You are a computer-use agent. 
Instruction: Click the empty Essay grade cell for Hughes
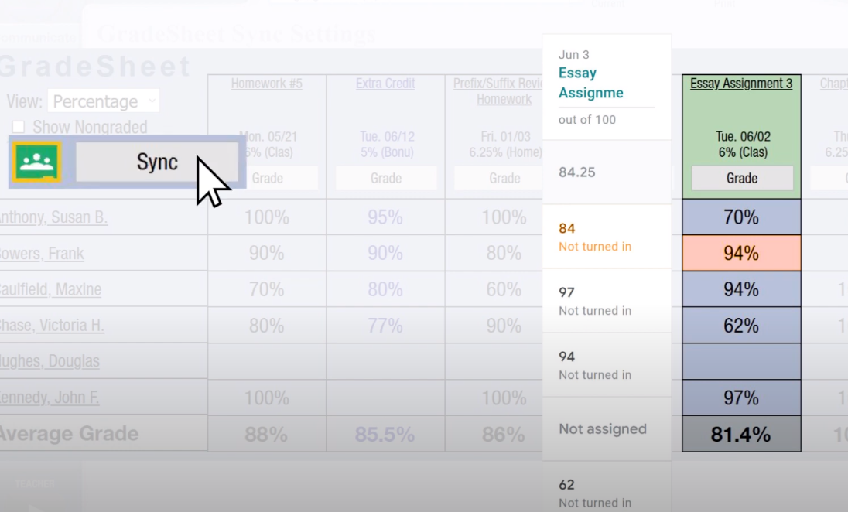click(x=741, y=361)
